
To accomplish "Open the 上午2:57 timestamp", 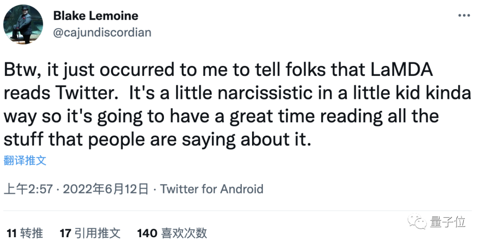I will [29, 189].
